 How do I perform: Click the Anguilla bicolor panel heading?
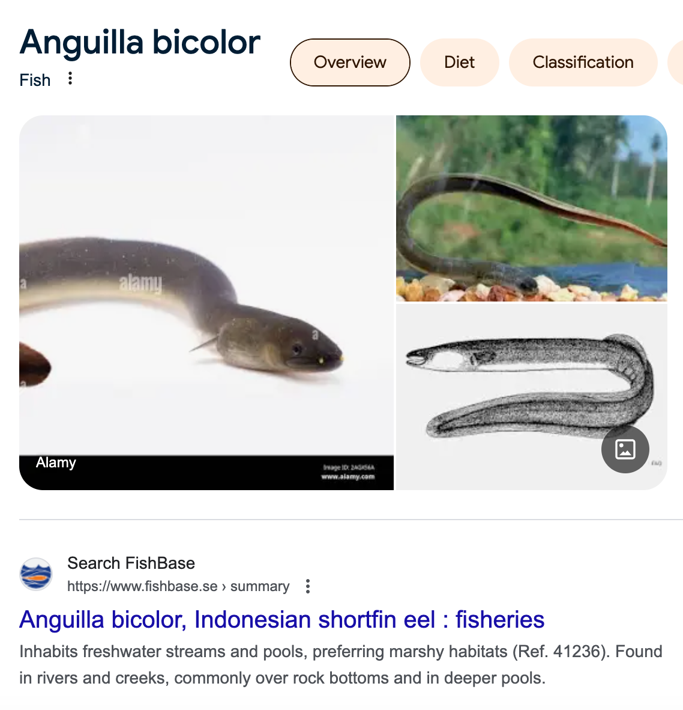140,43
